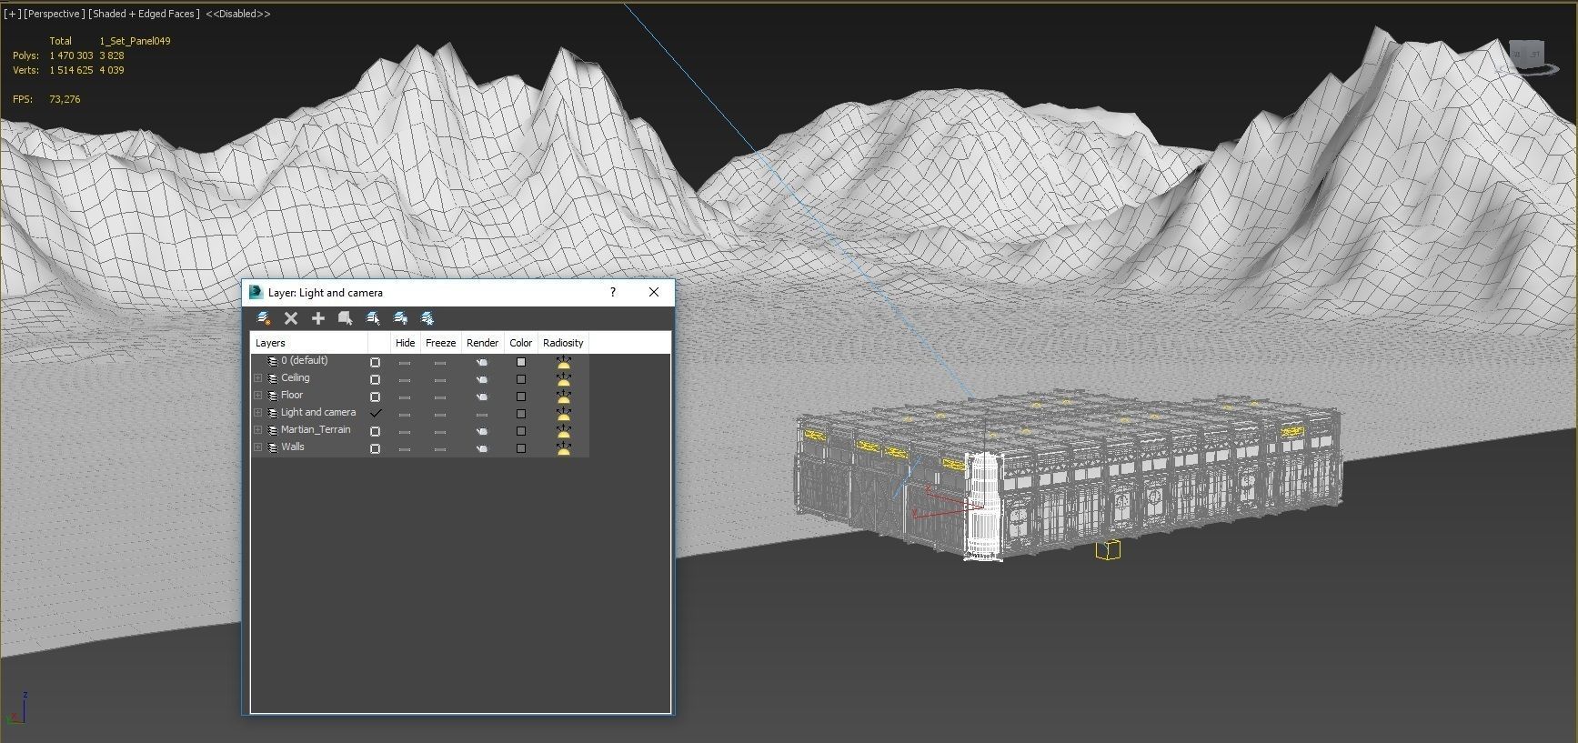This screenshot has height=743, width=1578.
Task: Click Delete Highlighted Empty Layers X icon
Action: 291,318
